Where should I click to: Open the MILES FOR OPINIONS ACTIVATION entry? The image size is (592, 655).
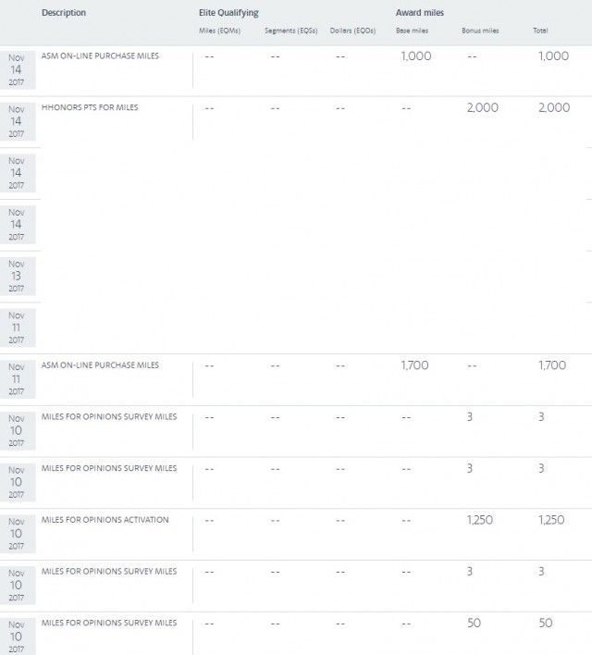coord(105,520)
